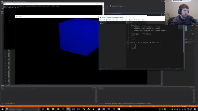Viewport: 198px width, 111px height.
Task: Switch to the Autos tab
Action: (3, 104)
